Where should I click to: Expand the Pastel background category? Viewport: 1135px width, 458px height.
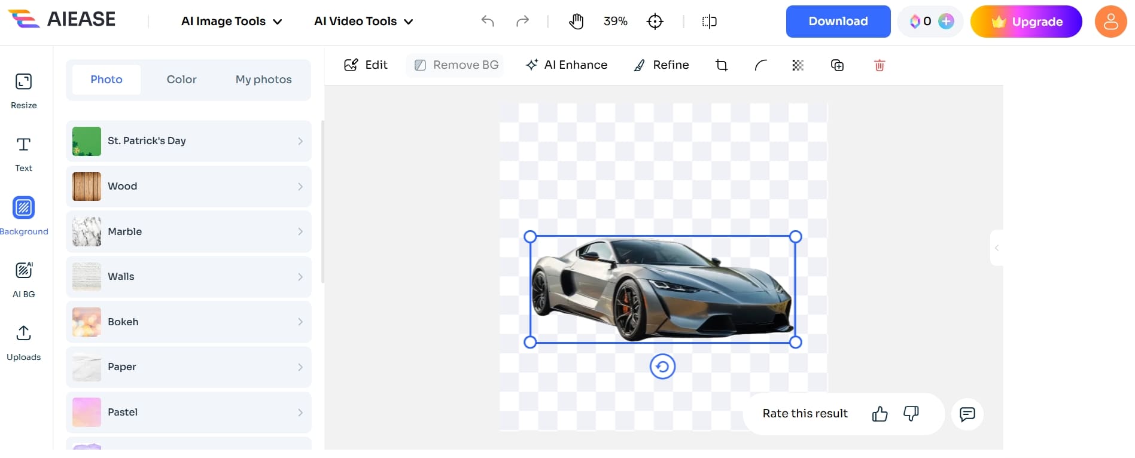pos(188,413)
